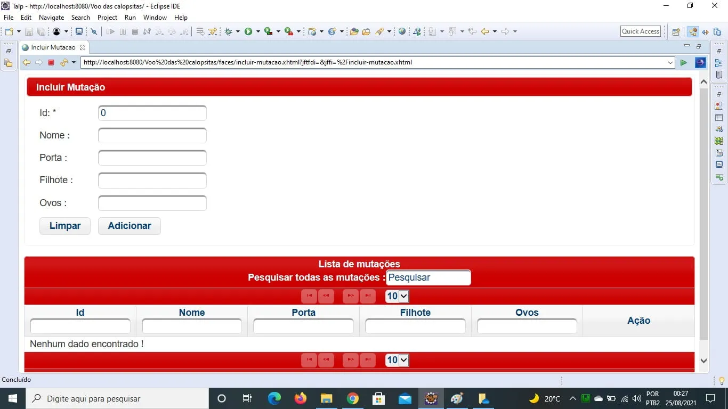The height and width of the screenshot is (409, 728).
Task: Open the rows-per-page dropdown in lower paginator
Action: coord(397,360)
